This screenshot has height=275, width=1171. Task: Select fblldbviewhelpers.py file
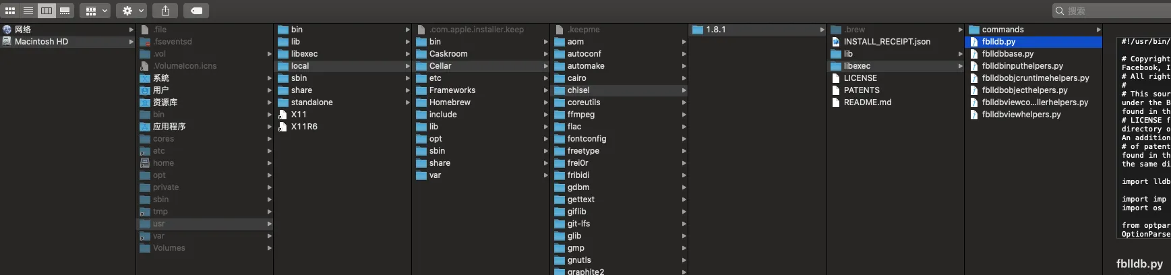tap(1021, 115)
